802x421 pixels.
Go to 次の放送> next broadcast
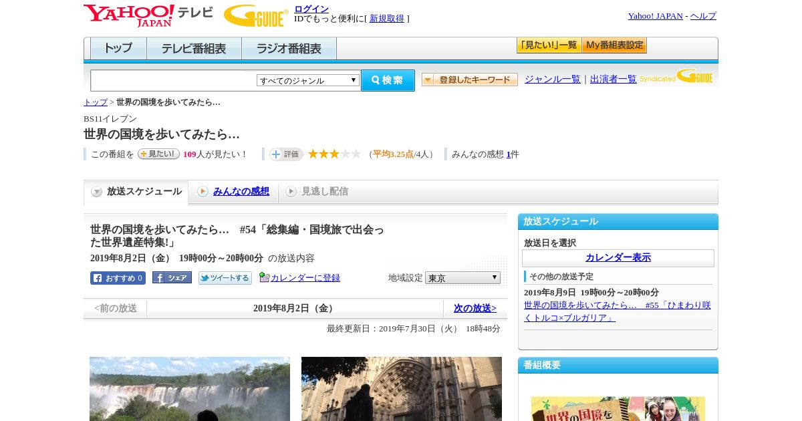[475, 309]
